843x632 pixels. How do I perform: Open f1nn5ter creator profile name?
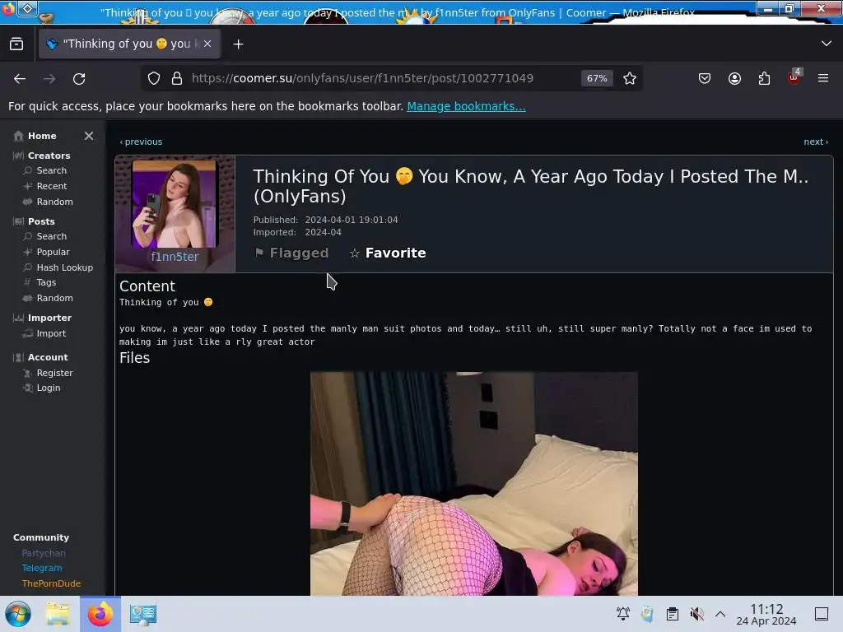[x=175, y=257]
